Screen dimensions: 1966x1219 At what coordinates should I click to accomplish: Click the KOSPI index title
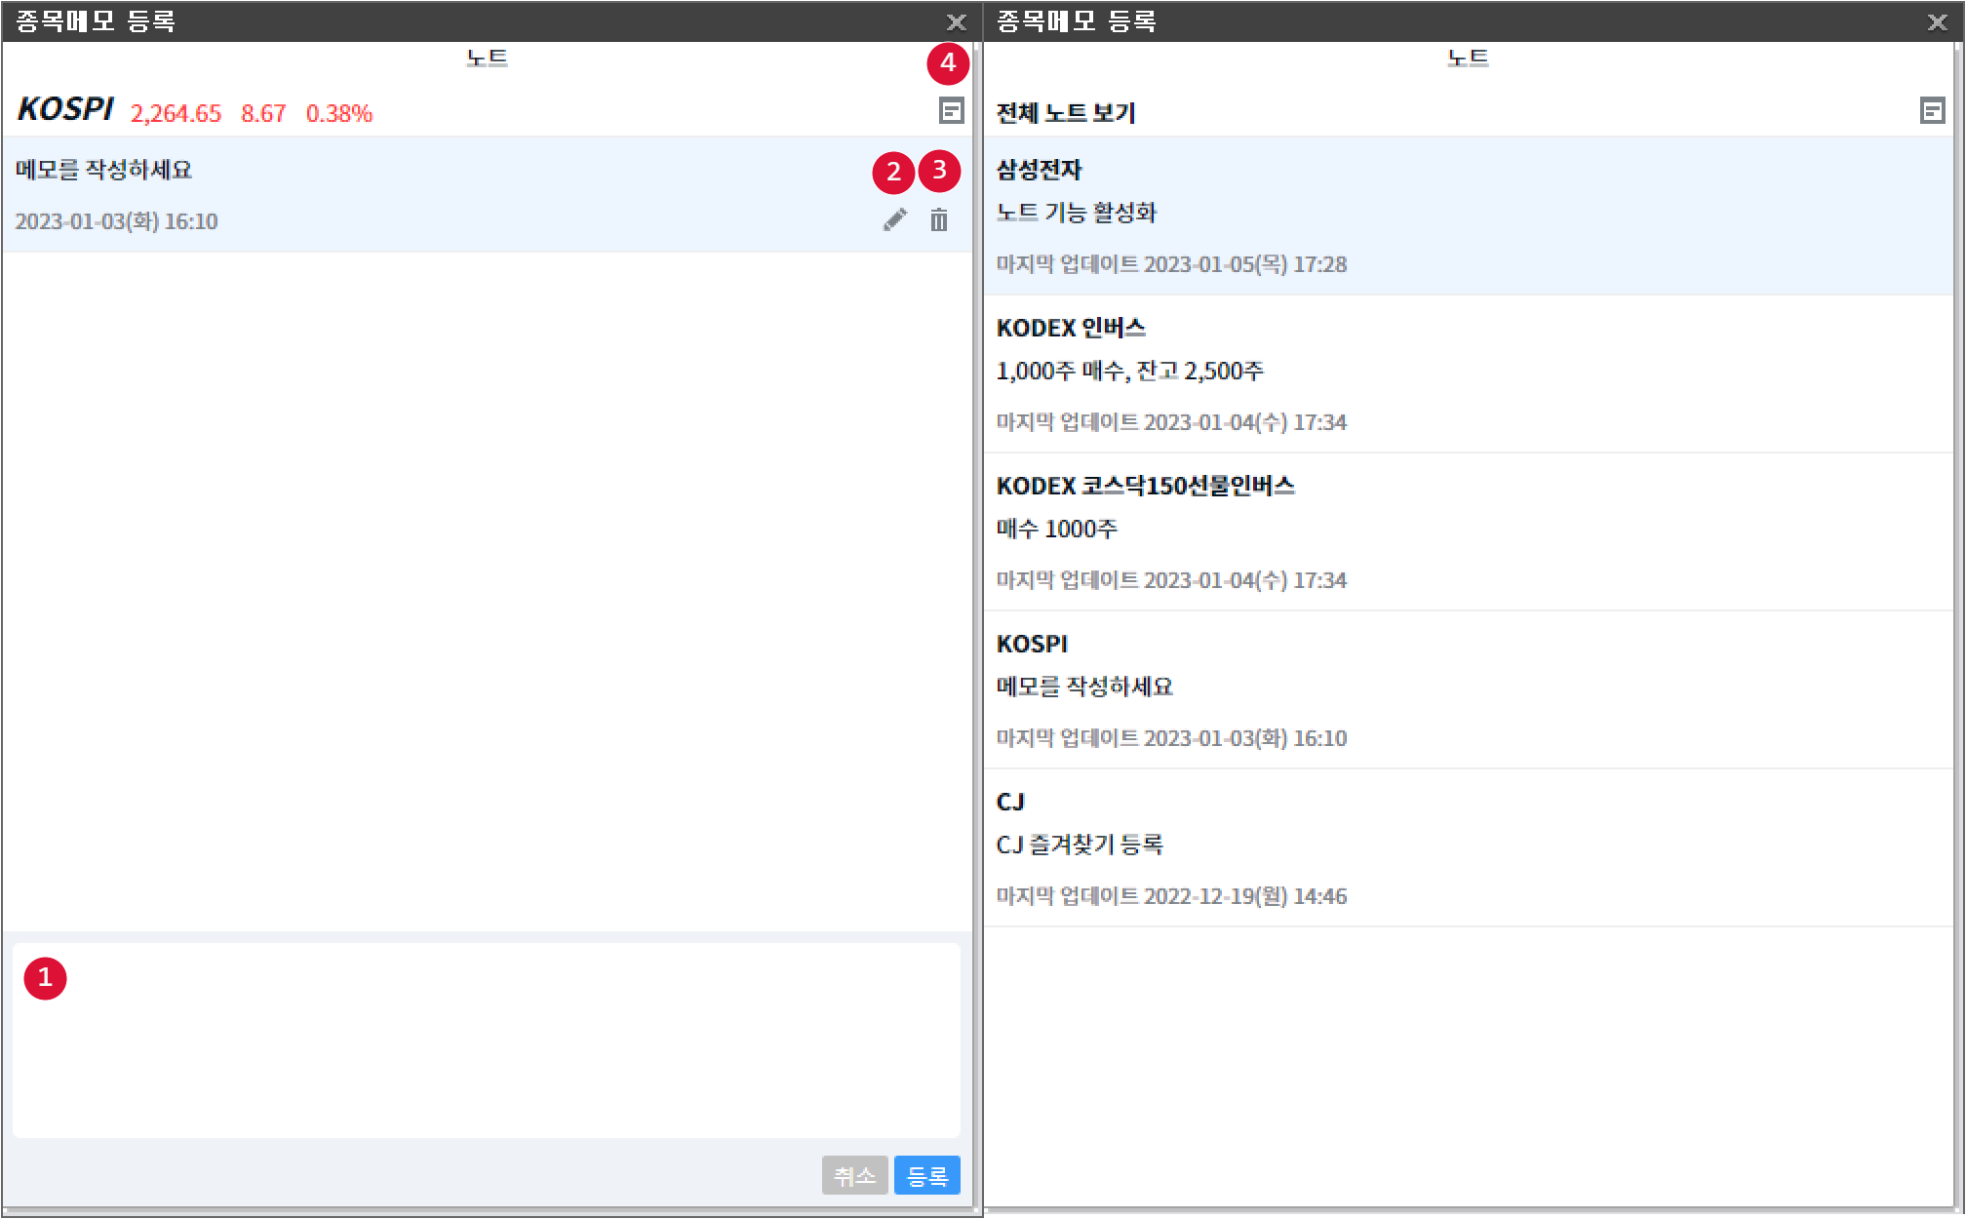pos(65,109)
